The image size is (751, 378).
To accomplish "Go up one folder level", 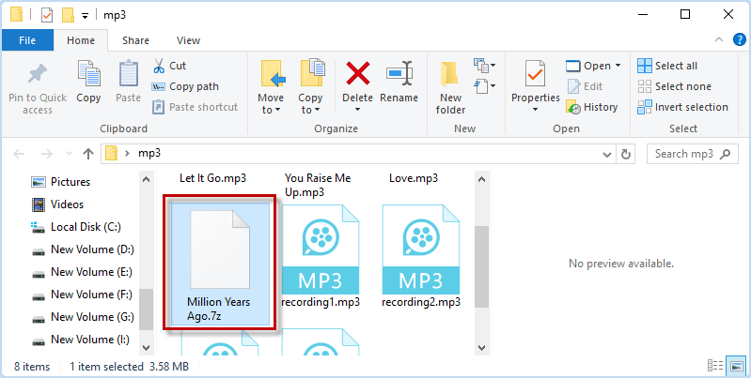I will [88, 154].
